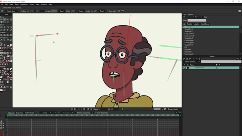Pick the Text tool T icon
The width and height of the screenshot is (242, 136).
pos(7,30)
